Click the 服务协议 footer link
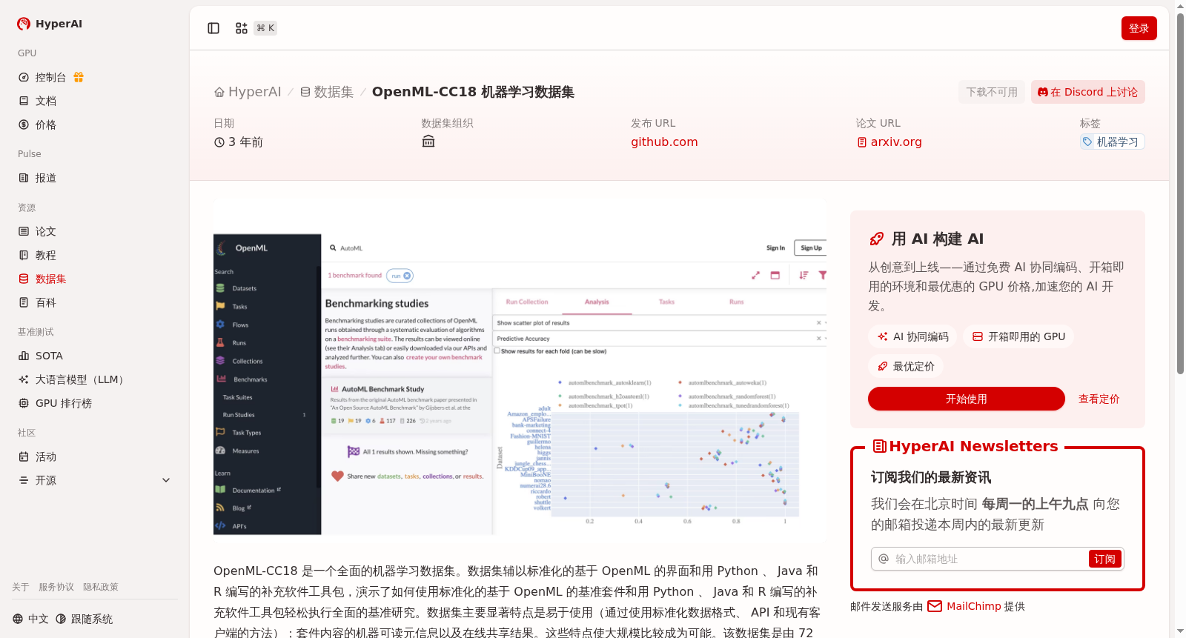This screenshot has width=1186, height=638. (x=56, y=587)
